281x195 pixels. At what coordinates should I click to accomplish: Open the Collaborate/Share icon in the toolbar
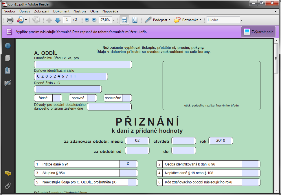[x=20, y=20]
